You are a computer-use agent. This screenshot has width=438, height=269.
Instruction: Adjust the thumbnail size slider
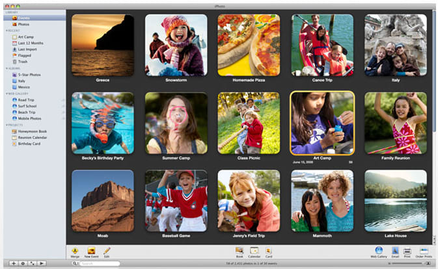coord(407,263)
